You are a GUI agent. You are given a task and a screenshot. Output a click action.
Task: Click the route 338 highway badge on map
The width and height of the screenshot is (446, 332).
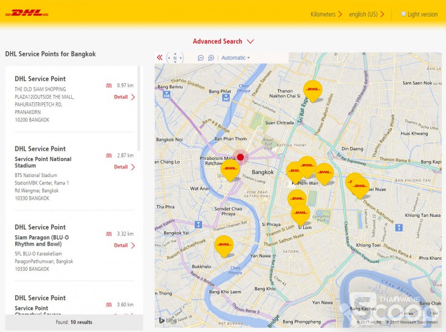(x=167, y=94)
